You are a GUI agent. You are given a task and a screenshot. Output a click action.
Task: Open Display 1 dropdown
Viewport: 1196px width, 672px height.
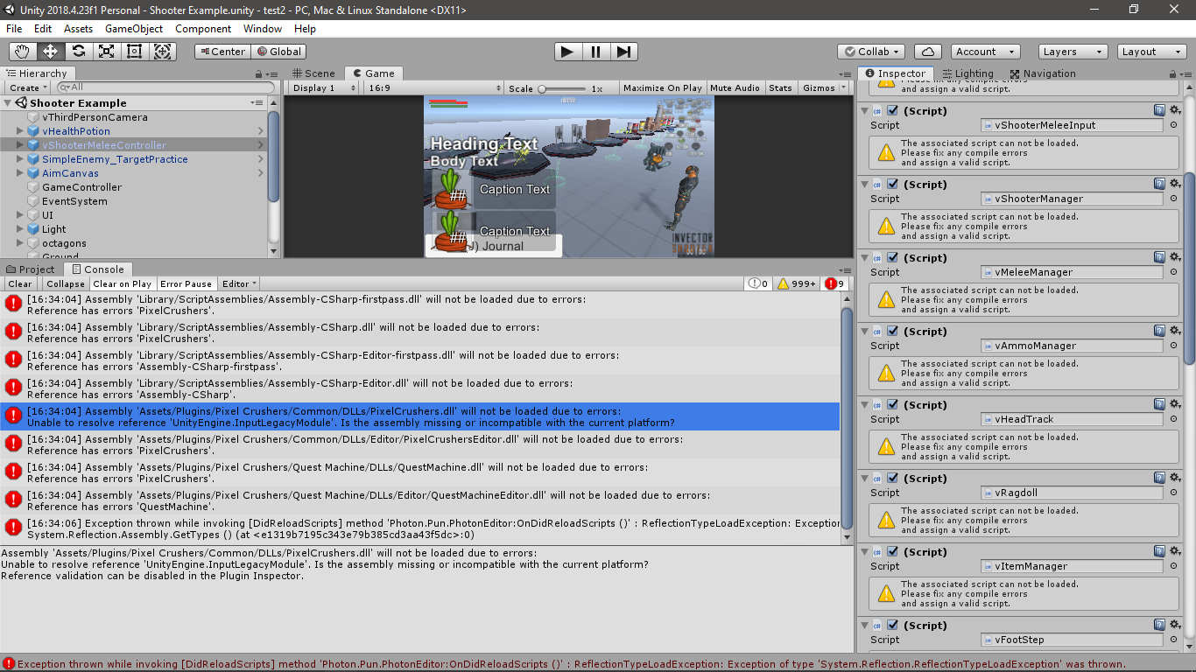coord(324,87)
